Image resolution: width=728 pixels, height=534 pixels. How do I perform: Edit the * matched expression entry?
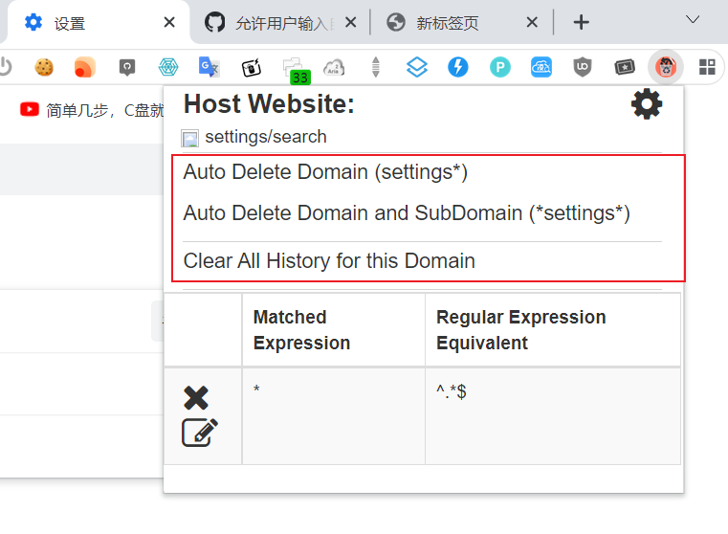[x=200, y=433]
